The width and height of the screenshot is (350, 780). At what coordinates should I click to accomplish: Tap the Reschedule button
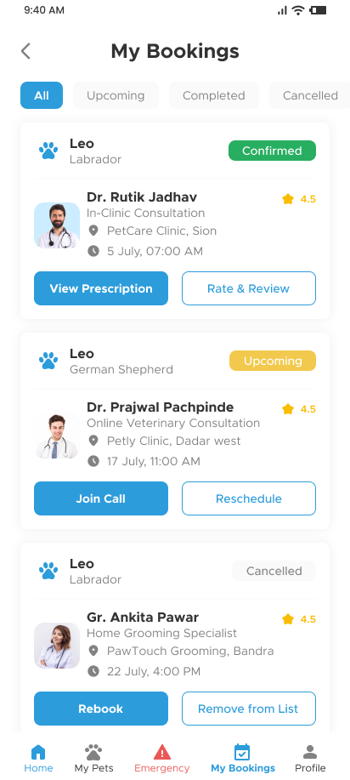(249, 498)
